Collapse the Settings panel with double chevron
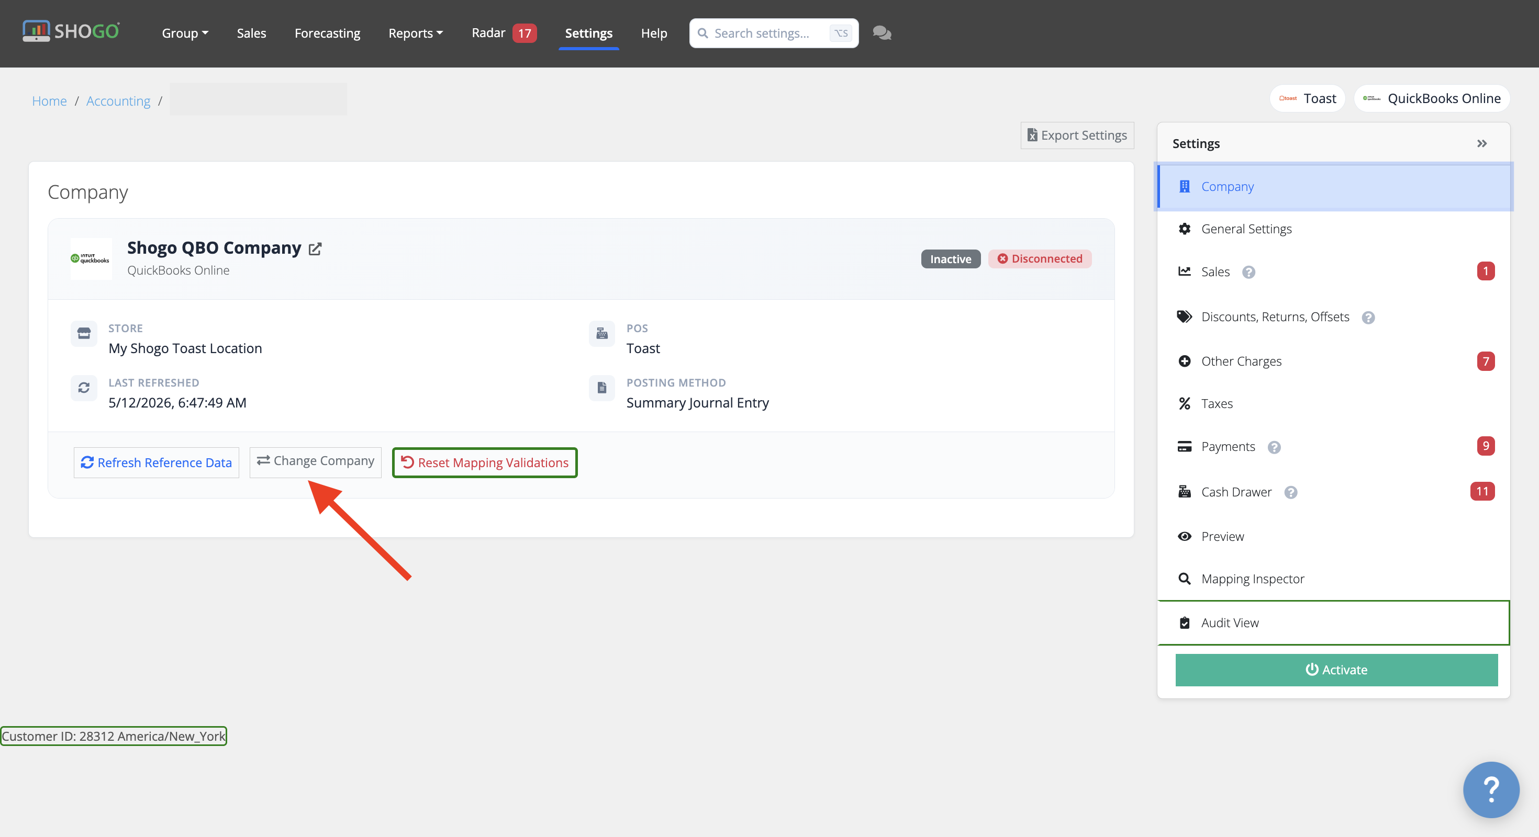This screenshot has width=1539, height=837. point(1481,143)
